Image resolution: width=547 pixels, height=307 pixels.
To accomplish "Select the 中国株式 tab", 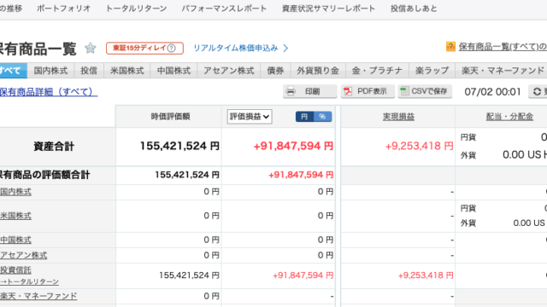I will 174,71.
